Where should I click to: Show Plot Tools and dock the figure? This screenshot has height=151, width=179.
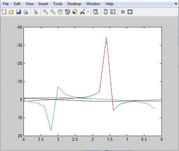pyautogui.click(x=130, y=12)
